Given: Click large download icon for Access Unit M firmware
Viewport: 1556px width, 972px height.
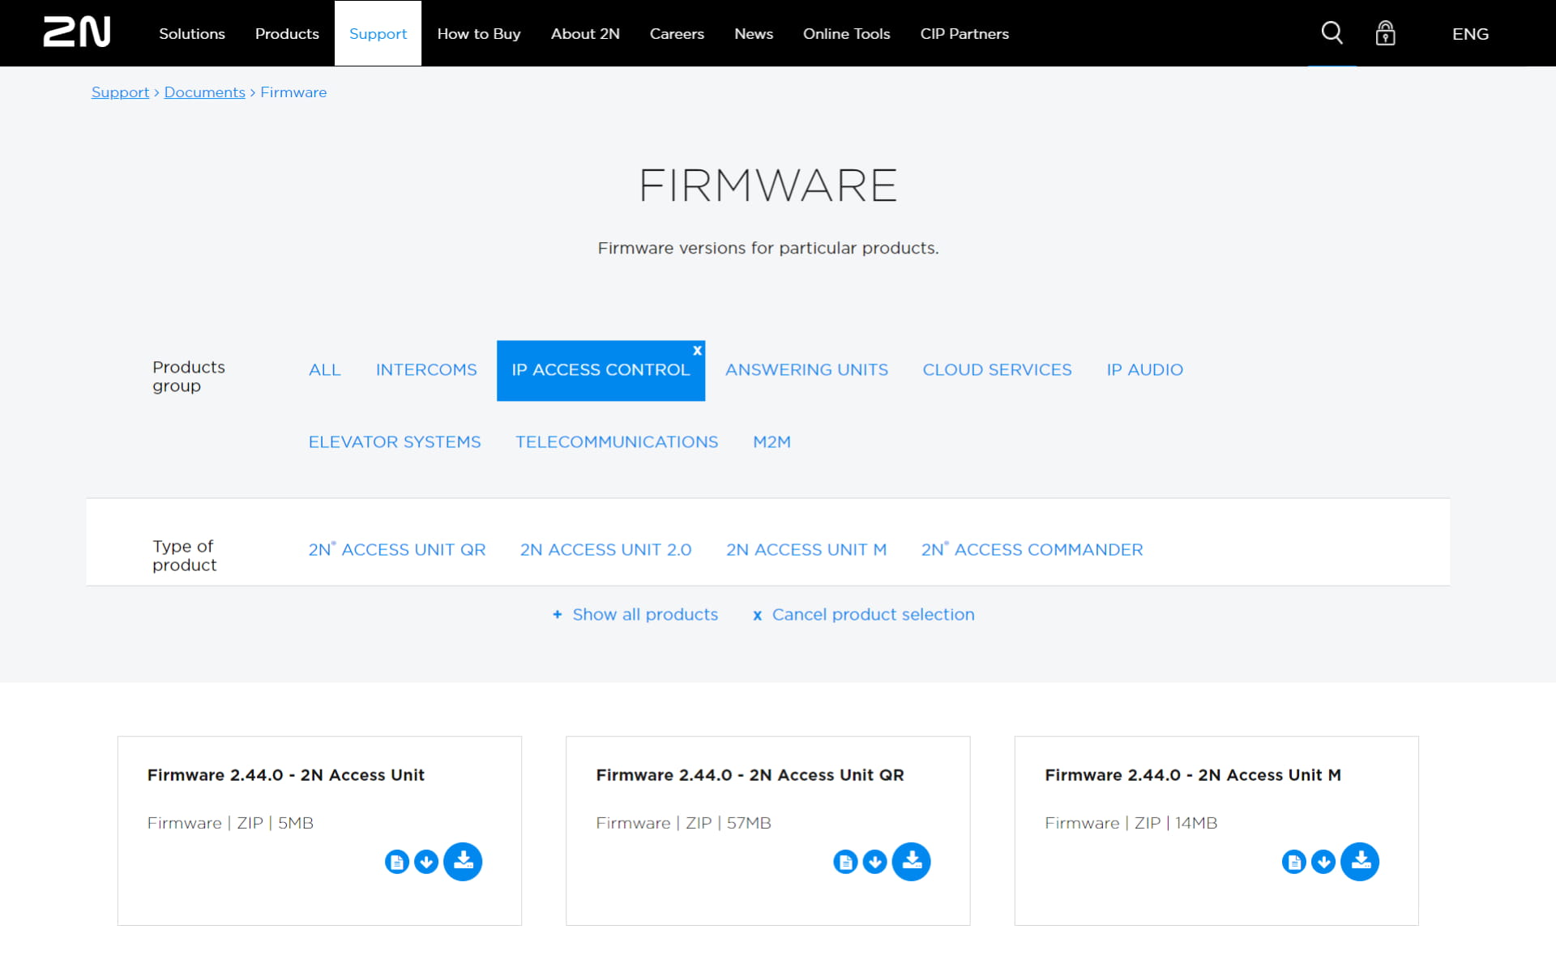Looking at the screenshot, I should (x=1360, y=861).
